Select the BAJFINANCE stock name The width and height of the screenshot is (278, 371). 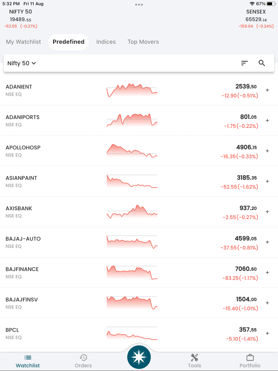22,269
